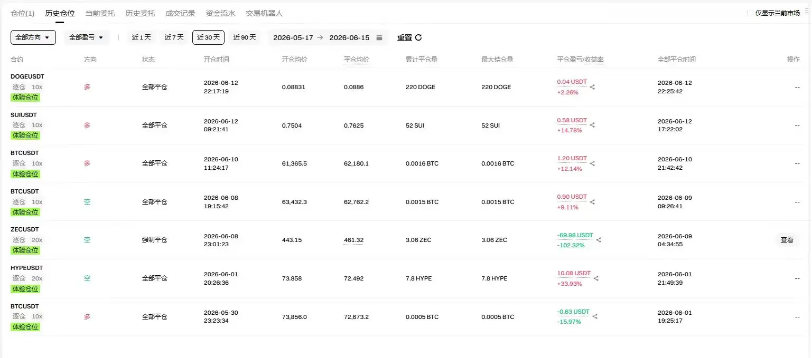Expand the 全部盈亏 dropdown
The width and height of the screenshot is (812, 358).
[x=87, y=37]
